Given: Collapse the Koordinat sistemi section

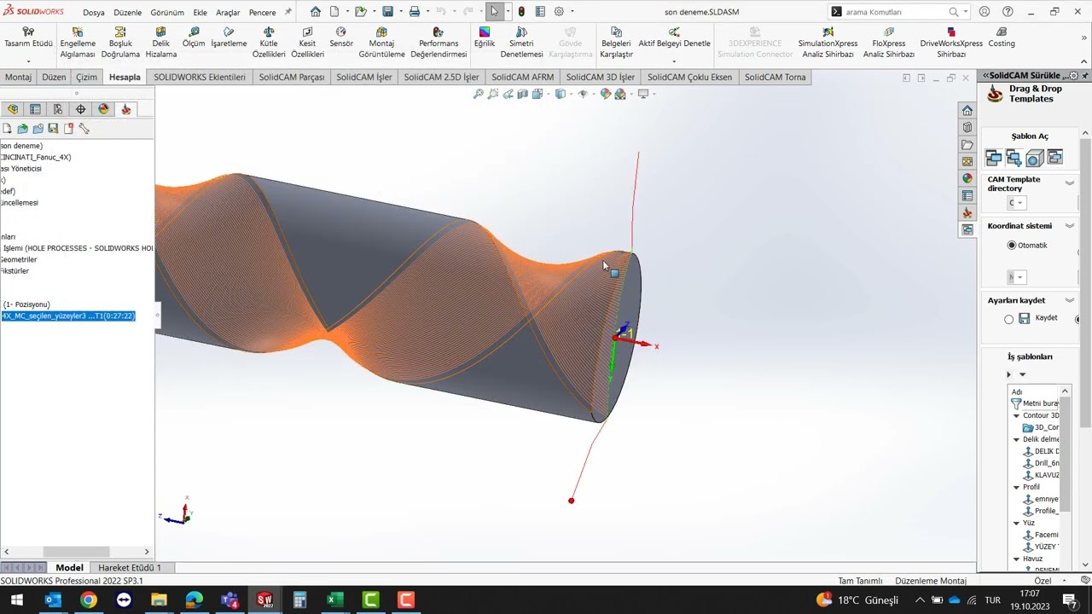Looking at the screenshot, I should tap(1070, 226).
